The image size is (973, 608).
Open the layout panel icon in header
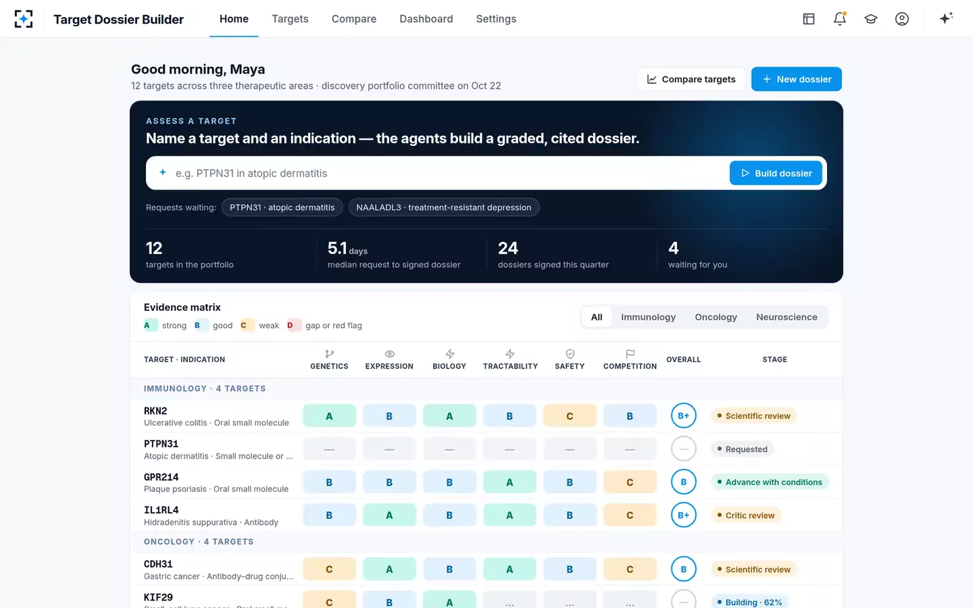[x=809, y=19]
